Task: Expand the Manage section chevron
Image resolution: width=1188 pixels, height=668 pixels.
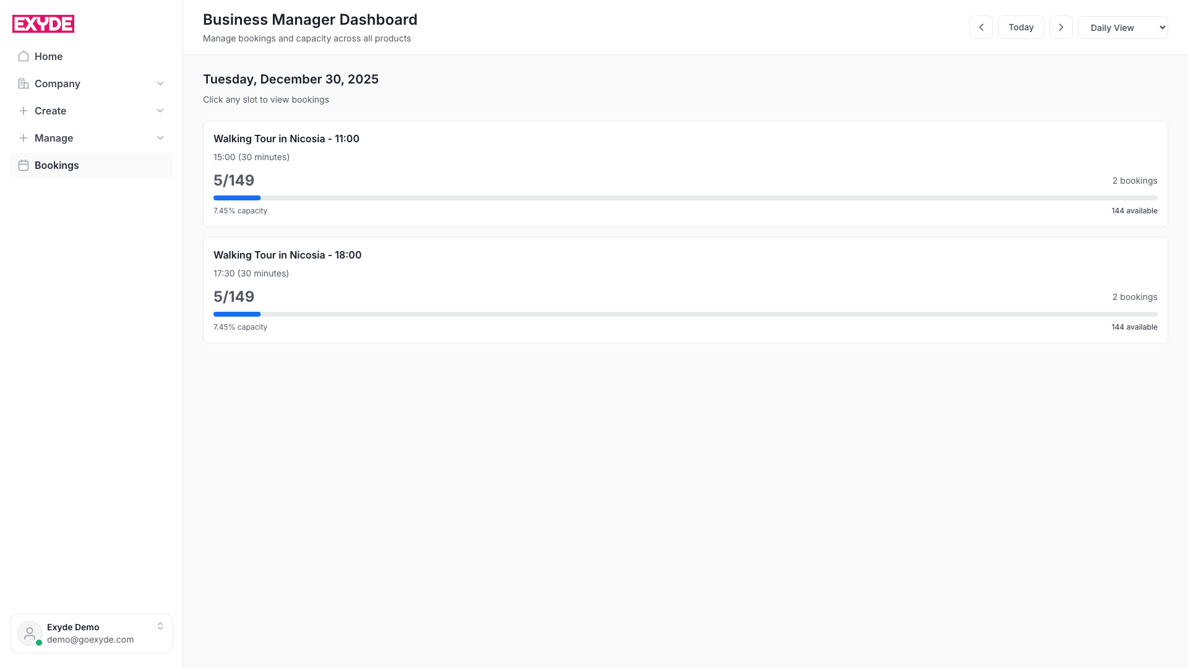Action: pyautogui.click(x=160, y=138)
